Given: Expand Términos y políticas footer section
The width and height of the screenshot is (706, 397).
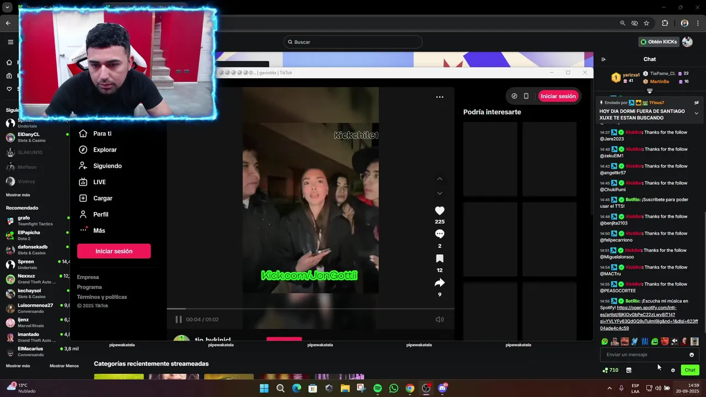Looking at the screenshot, I should 102,297.
